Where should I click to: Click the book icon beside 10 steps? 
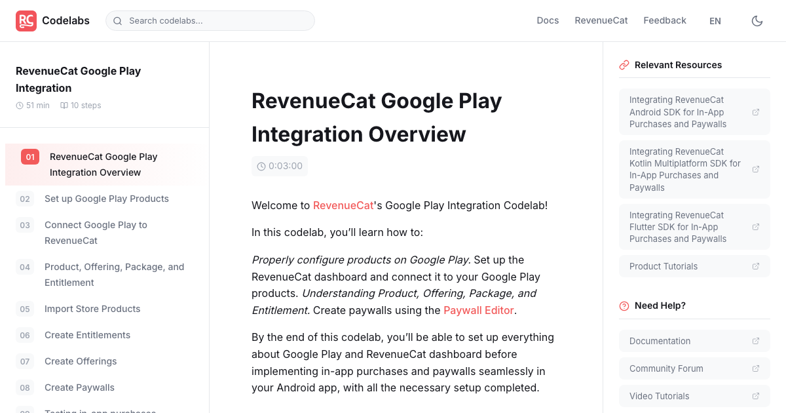[x=64, y=106]
